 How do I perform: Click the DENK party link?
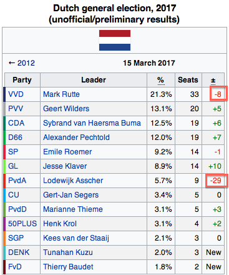click(19, 252)
